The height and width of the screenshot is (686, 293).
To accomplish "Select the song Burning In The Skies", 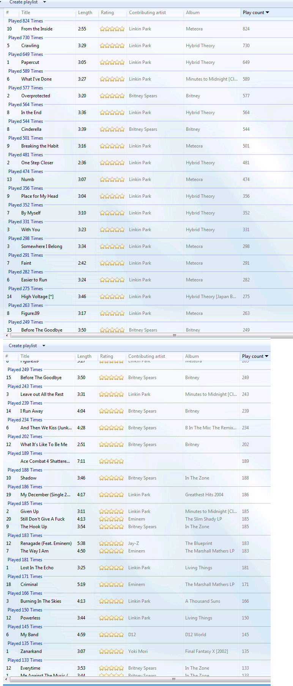I will [41, 601].
